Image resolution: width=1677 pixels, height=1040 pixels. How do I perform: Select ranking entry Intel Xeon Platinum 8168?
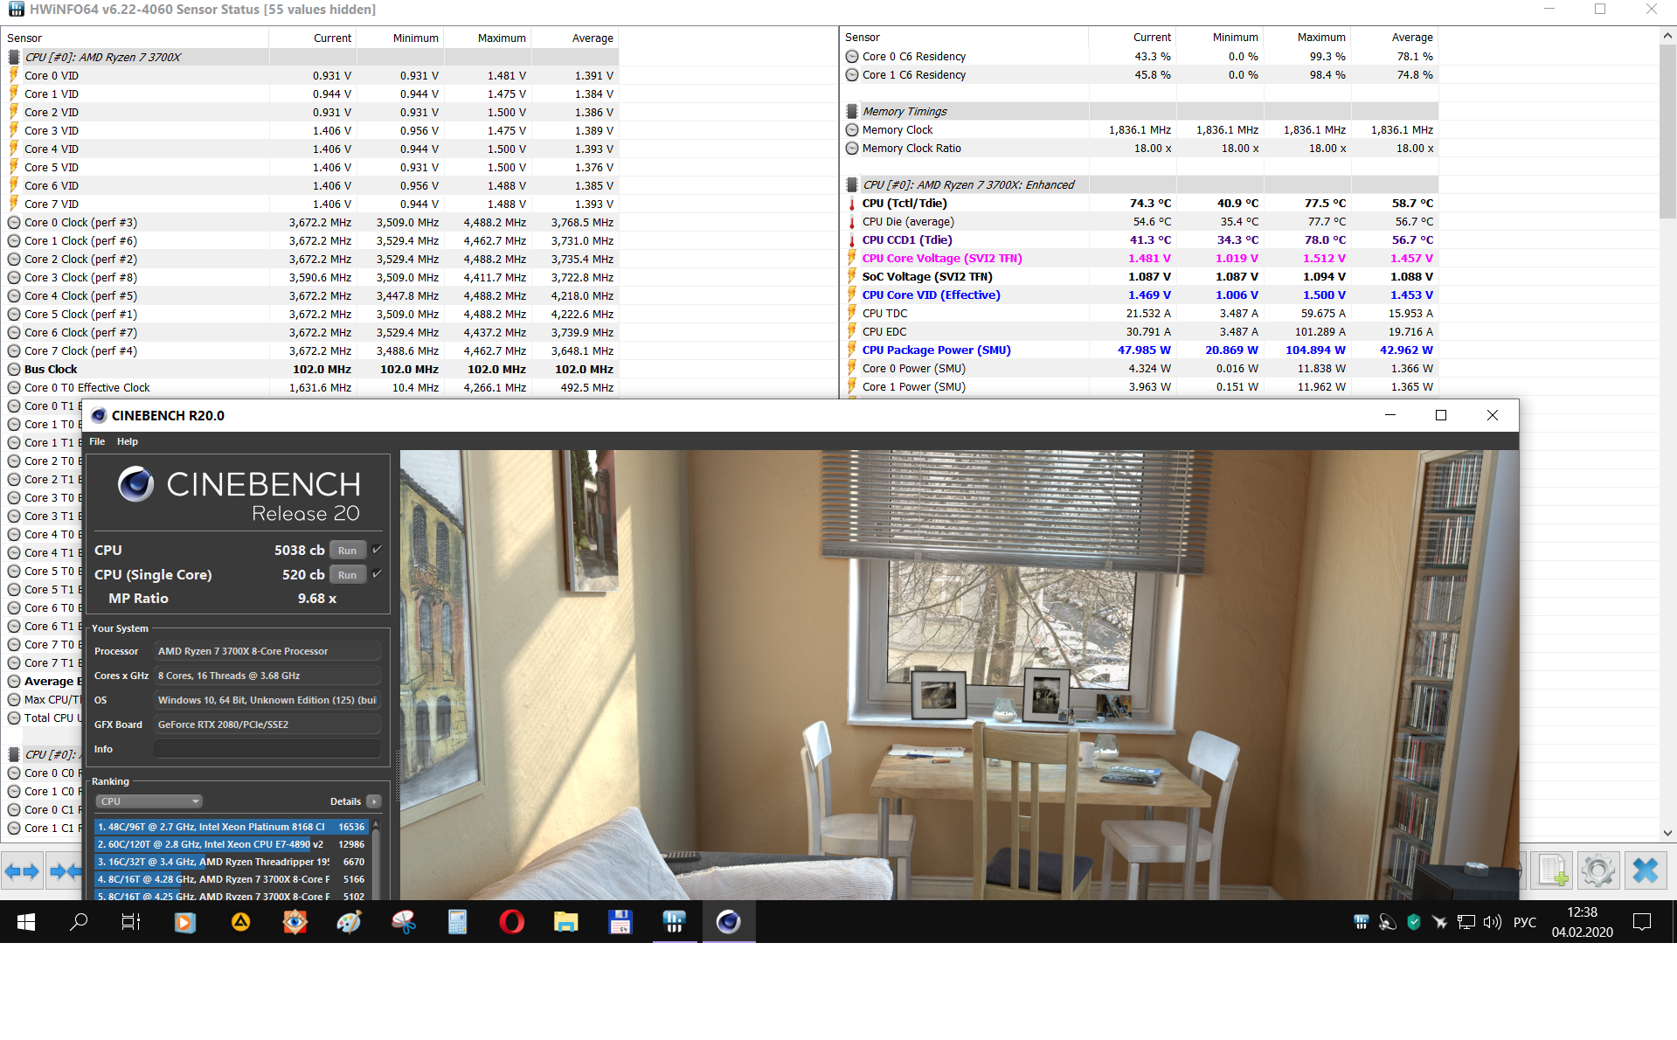231,827
